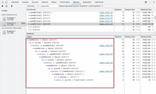
Task: Click the clear all profiles icon
Action: (6, 6)
